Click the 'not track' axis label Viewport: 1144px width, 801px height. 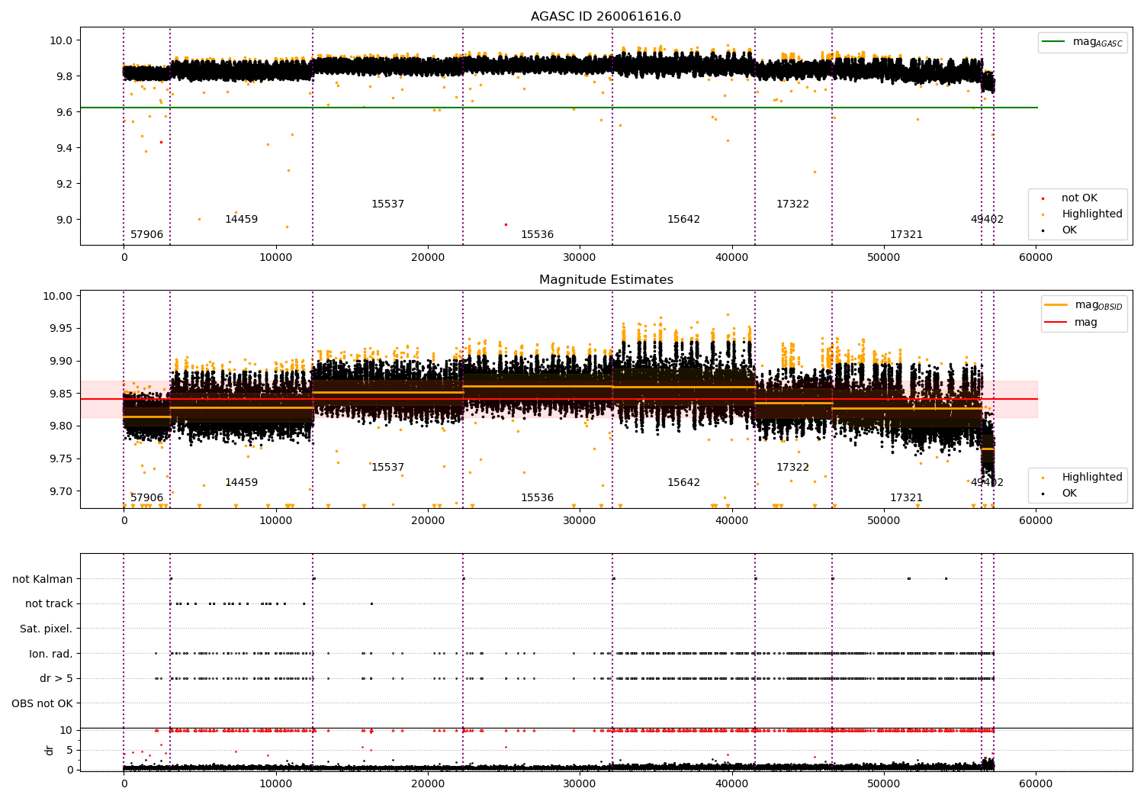coord(49,604)
